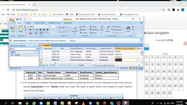The height and width of the screenshot is (105, 187).
Task: Apply the fill/back color bucket
Action: pyautogui.click(x=36, y=33)
